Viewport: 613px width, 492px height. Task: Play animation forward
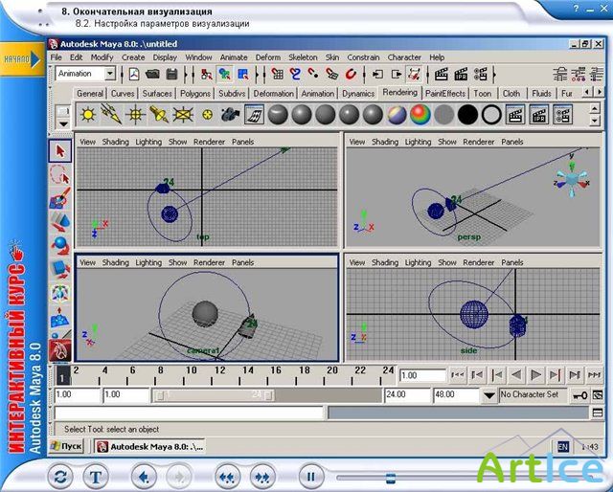click(x=535, y=375)
